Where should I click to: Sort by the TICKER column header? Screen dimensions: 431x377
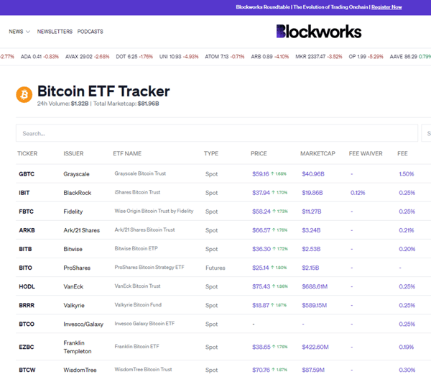(27, 153)
